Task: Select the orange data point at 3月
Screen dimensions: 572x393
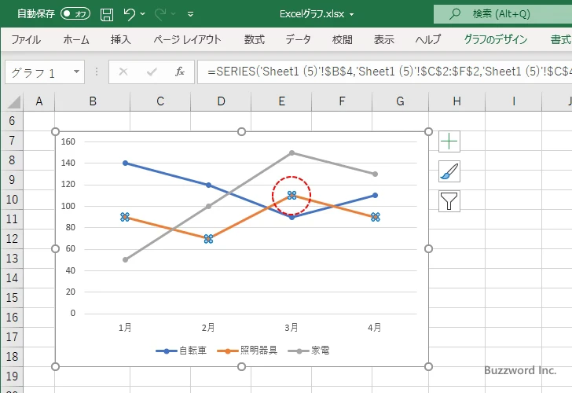Action: pos(291,195)
